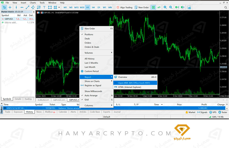229x148 pixels.
Task: Expand the Columns submenu
Action: point(96,106)
